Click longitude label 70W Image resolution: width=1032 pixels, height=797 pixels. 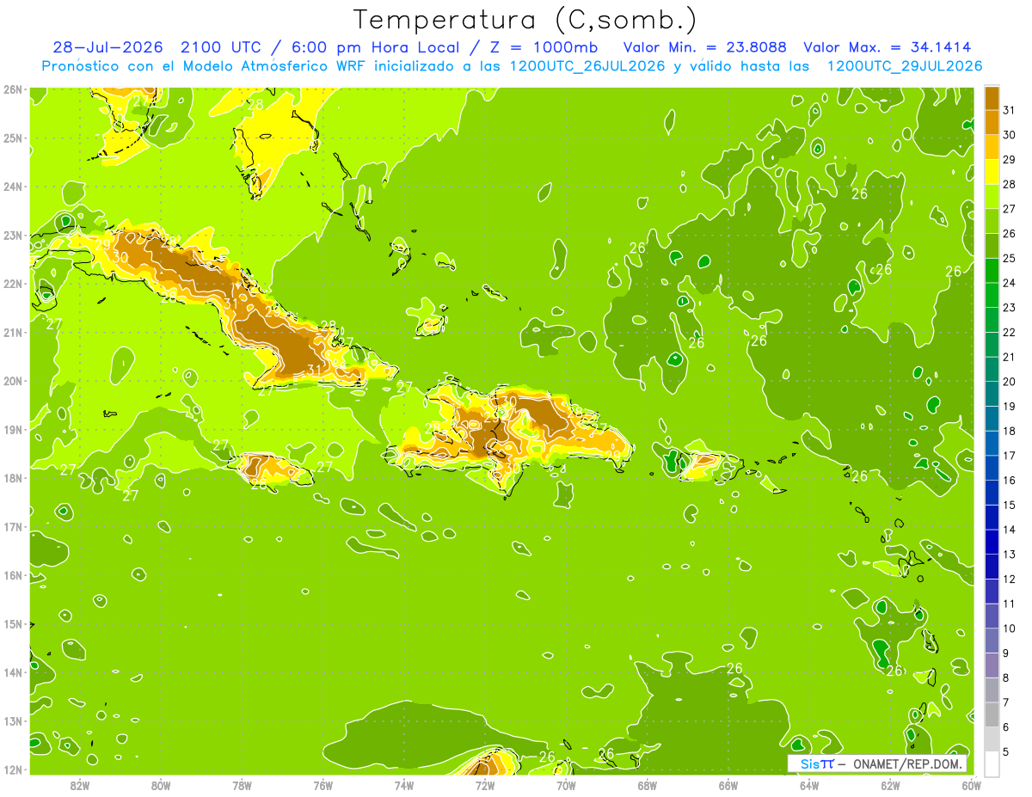point(566,785)
